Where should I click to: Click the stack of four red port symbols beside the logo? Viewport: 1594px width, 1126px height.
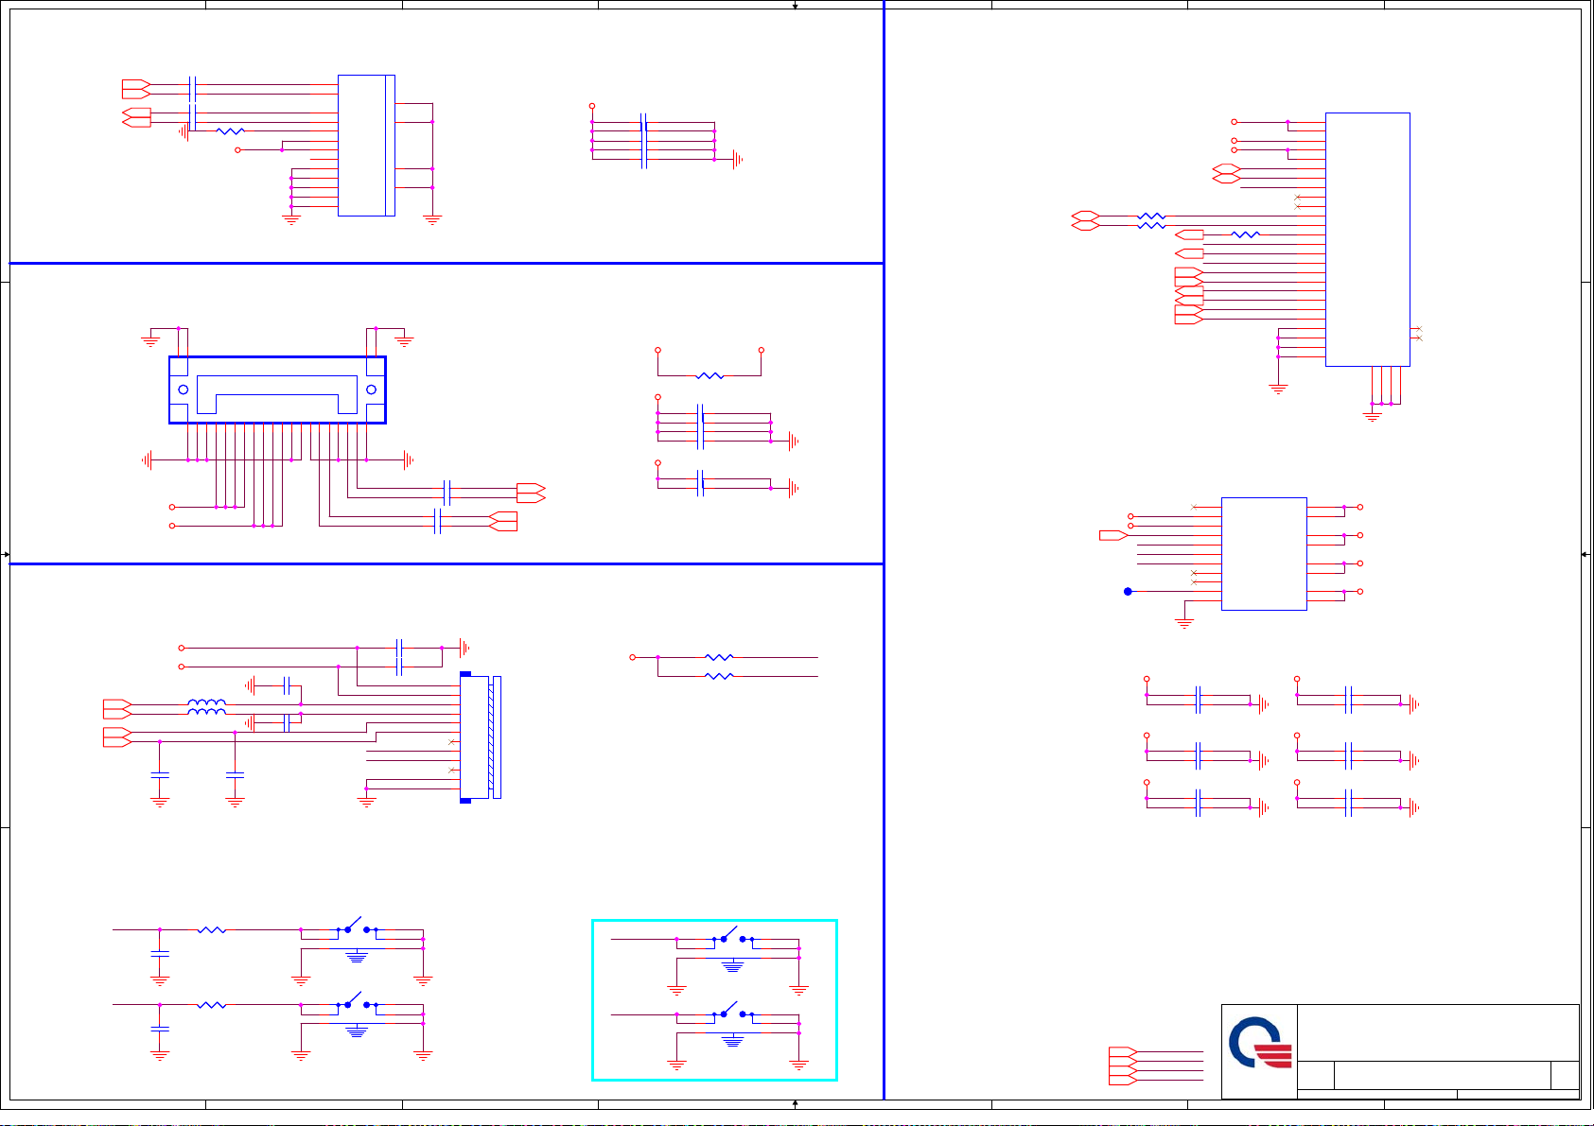coord(1122,1065)
